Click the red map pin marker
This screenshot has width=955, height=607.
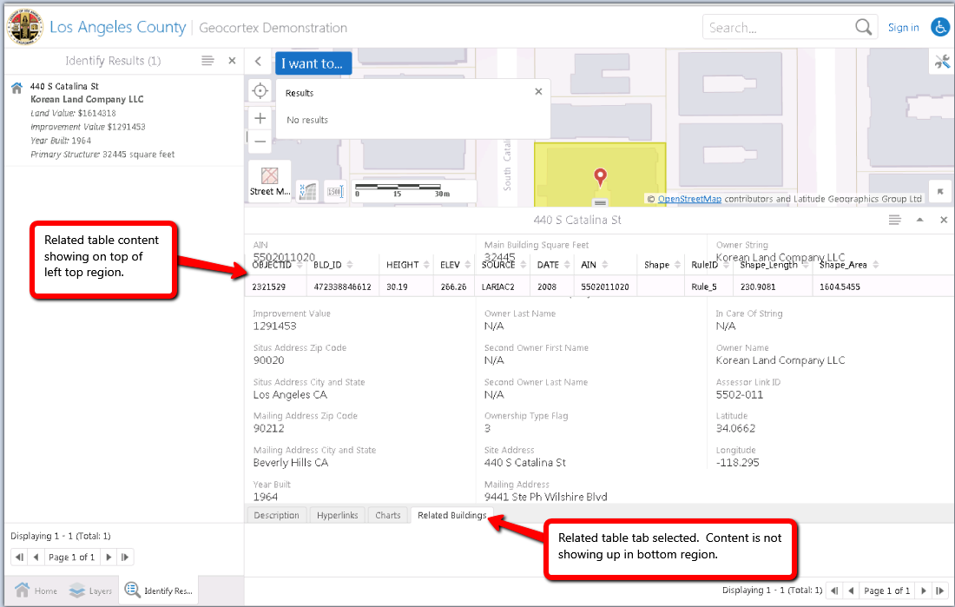tap(600, 177)
